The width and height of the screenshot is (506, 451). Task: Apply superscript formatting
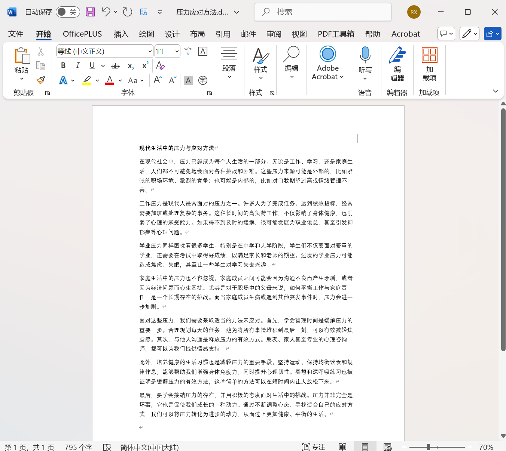tap(144, 66)
